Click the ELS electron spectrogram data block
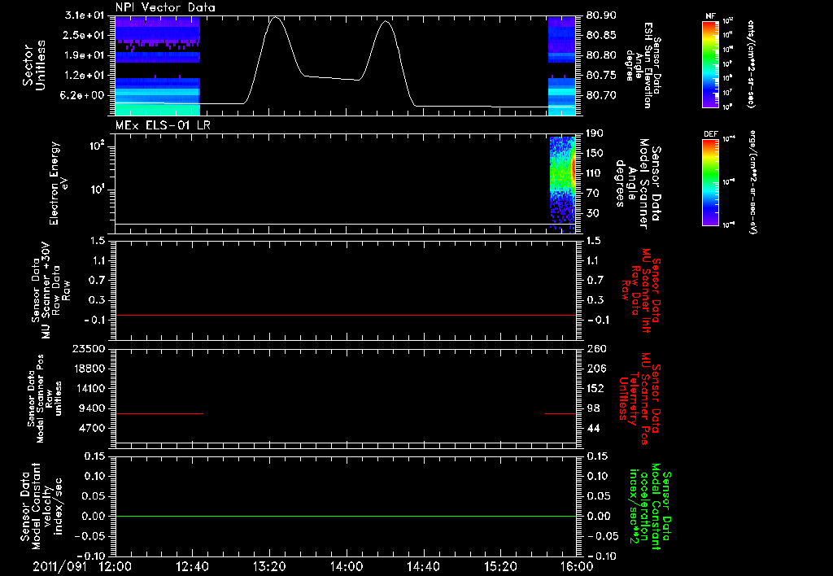This screenshot has height=576, width=833. 563,185
